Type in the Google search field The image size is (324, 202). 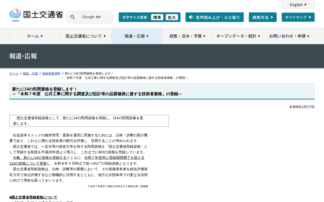point(94,17)
